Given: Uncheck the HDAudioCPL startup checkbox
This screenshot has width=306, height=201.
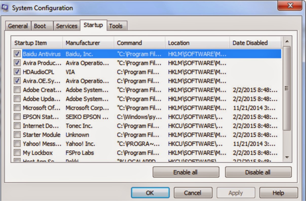Looking at the screenshot, I should [x=17, y=72].
